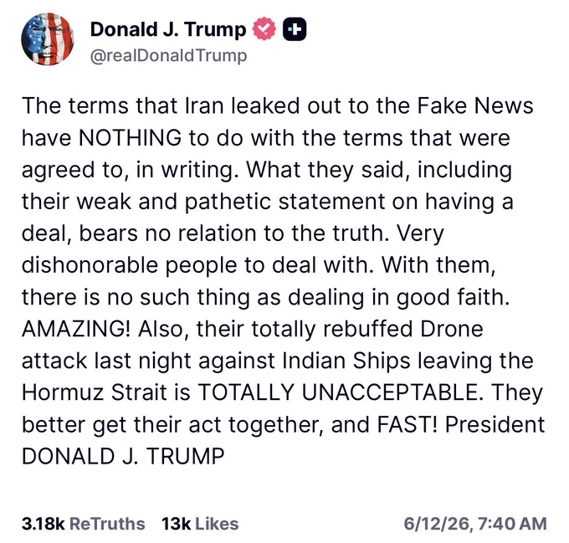Image resolution: width=569 pixels, height=543 pixels.
Task: Click the black plus badge icon
Action: (295, 29)
